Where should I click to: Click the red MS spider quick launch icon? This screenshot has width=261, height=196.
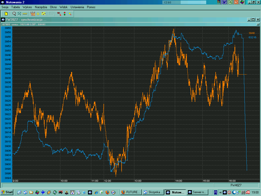[61, 192]
